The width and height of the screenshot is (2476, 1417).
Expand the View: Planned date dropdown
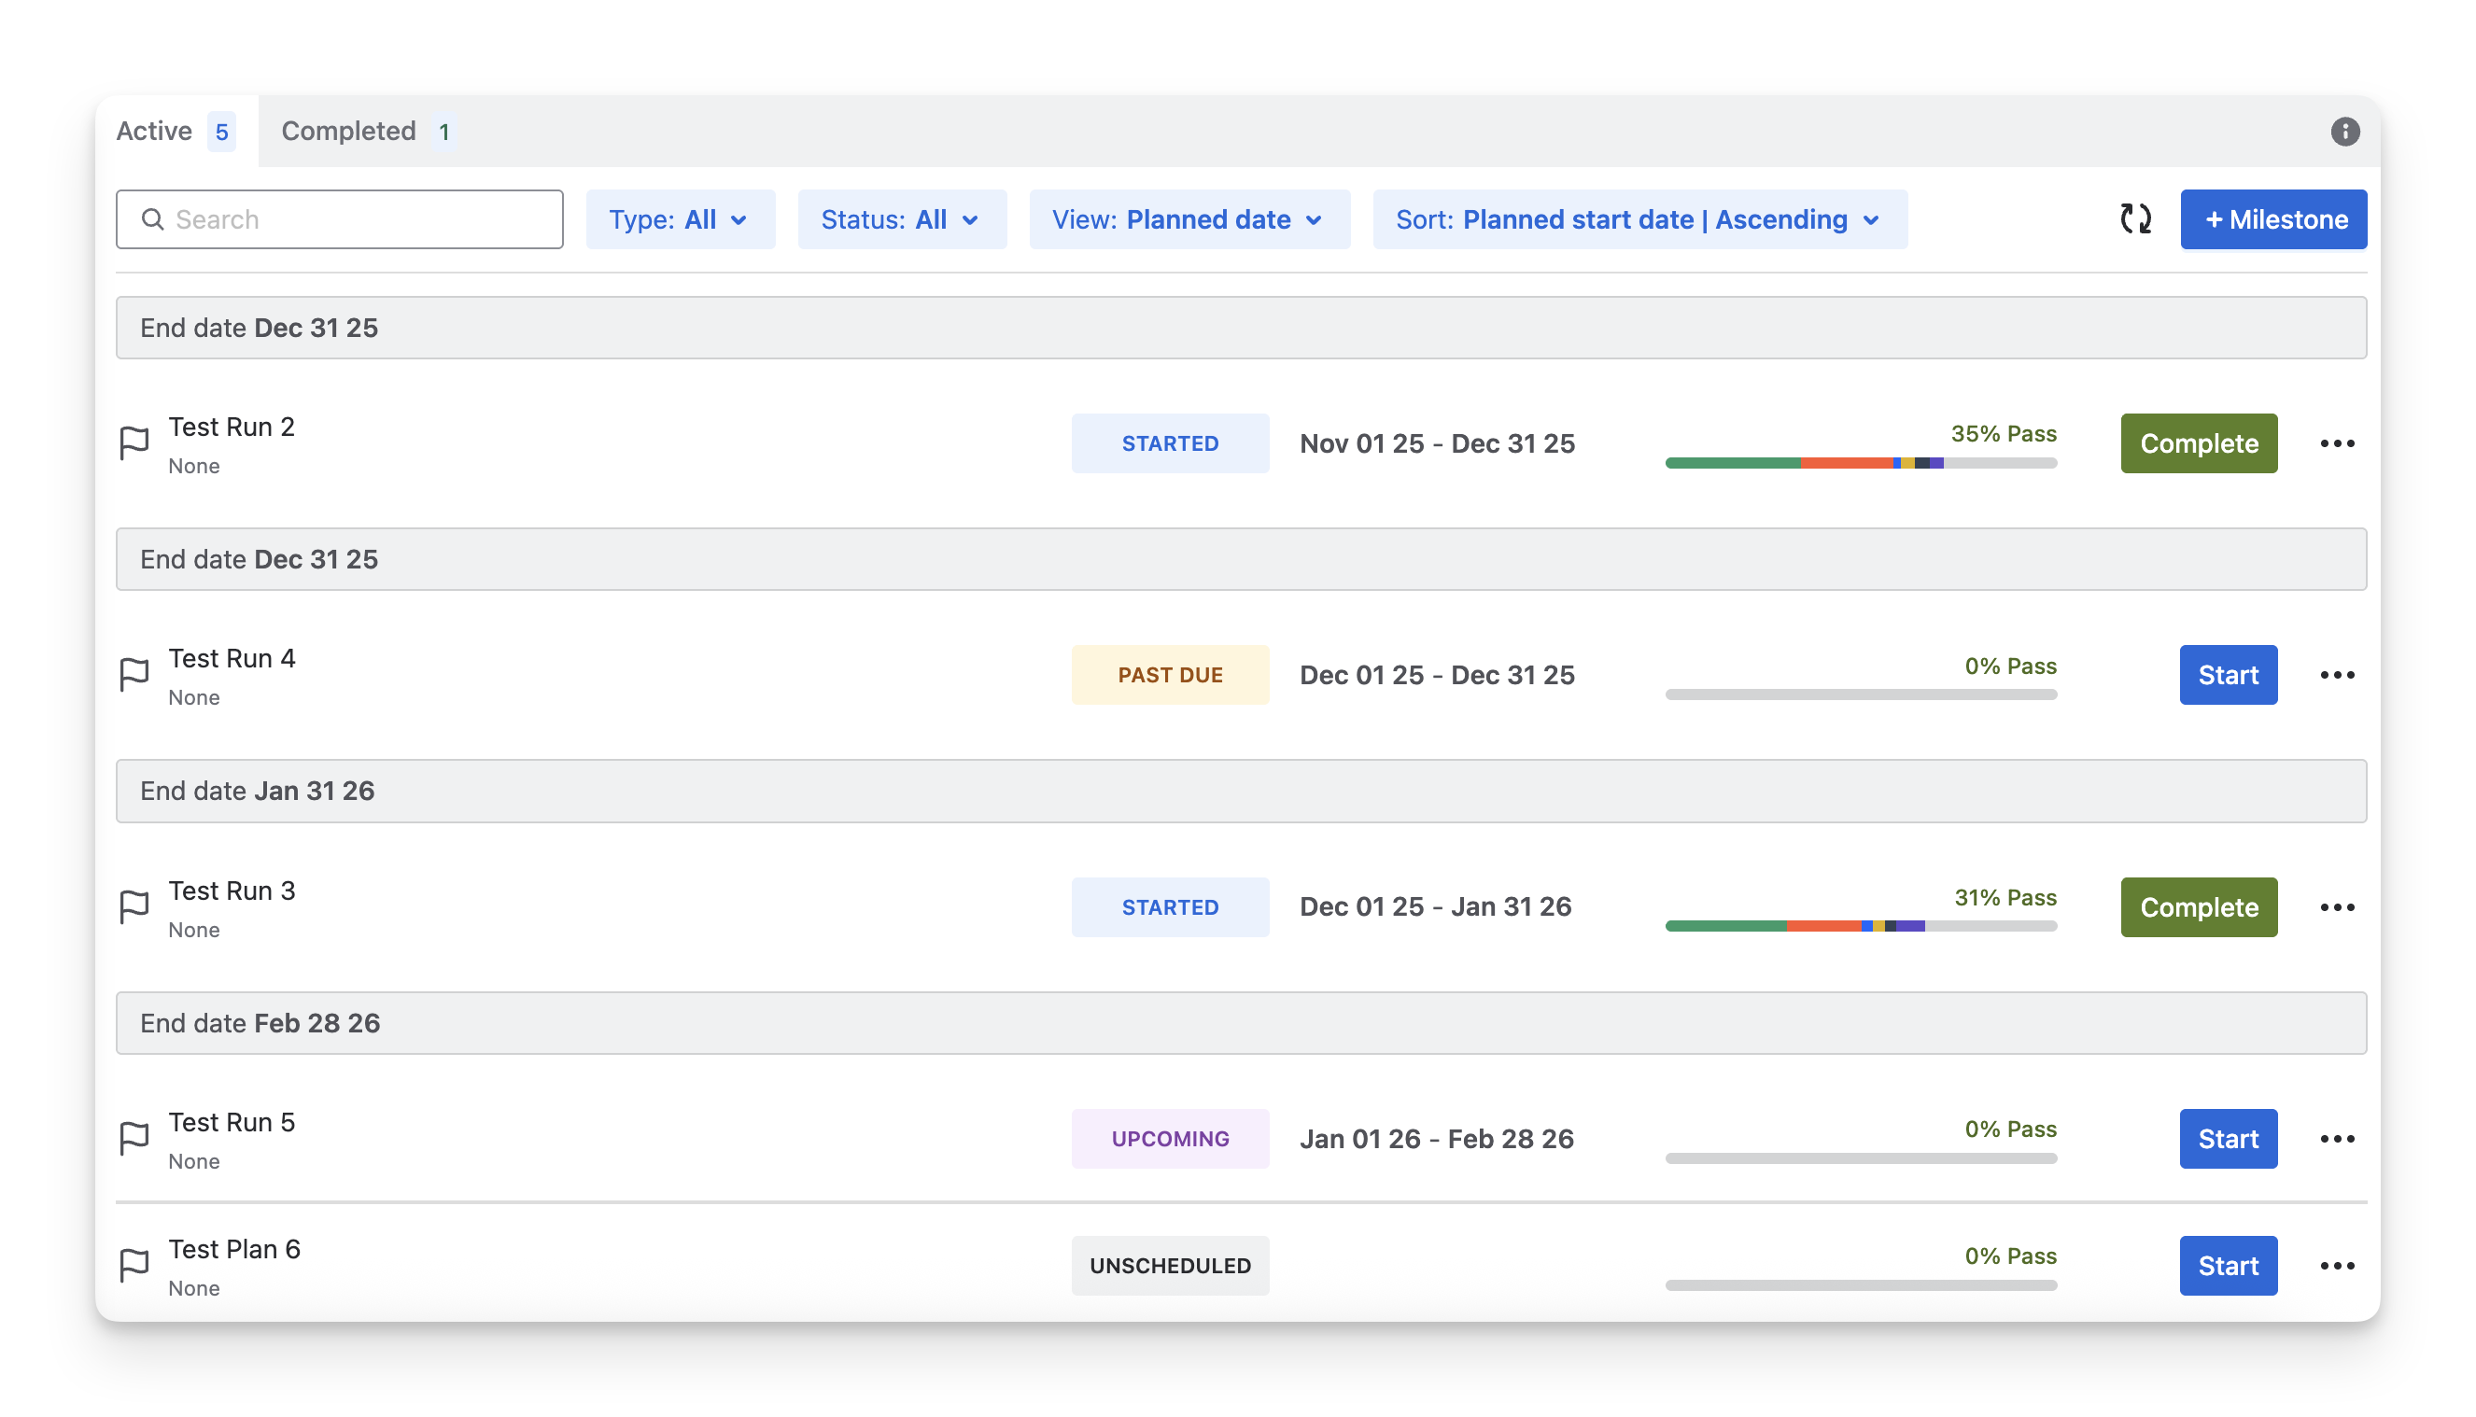[1189, 220]
